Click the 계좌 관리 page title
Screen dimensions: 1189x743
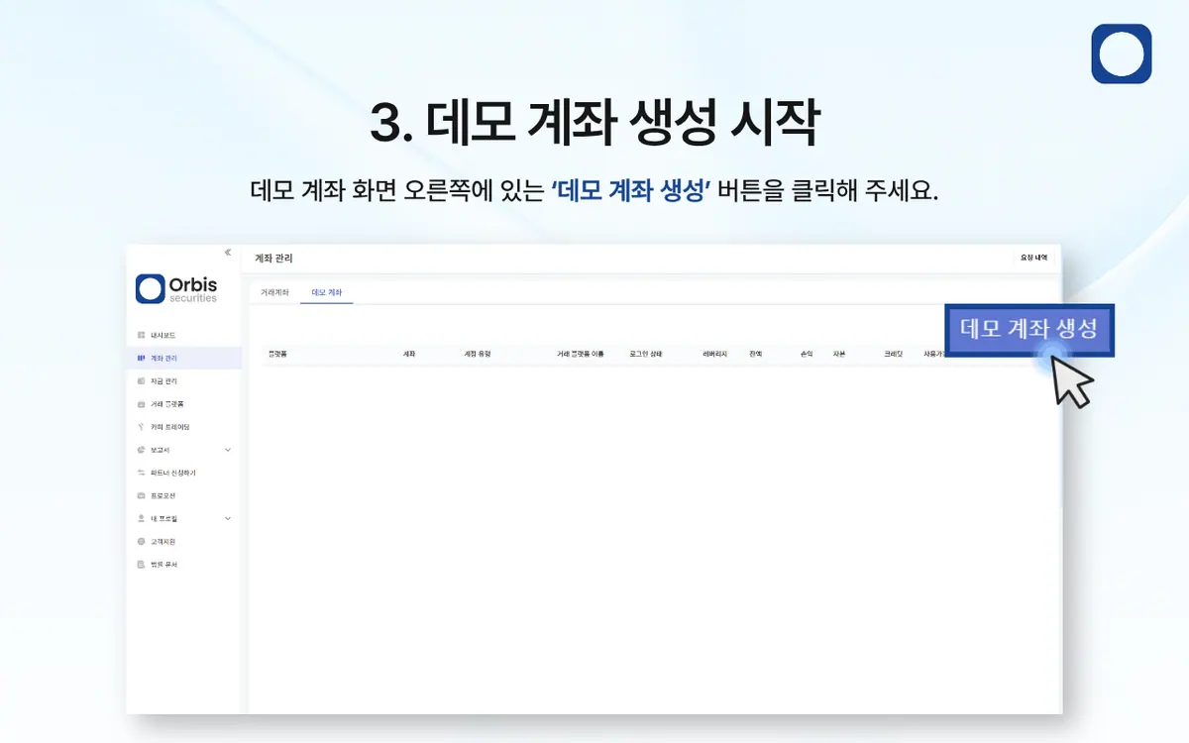coord(273,259)
